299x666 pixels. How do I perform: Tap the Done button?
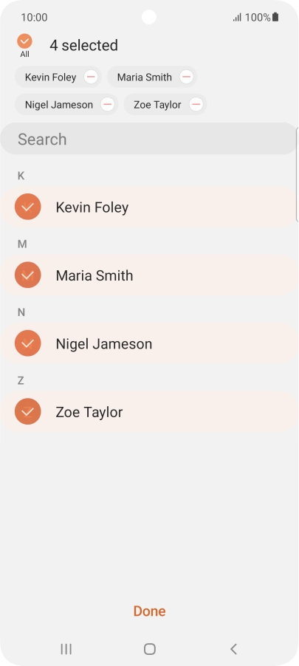click(x=149, y=611)
